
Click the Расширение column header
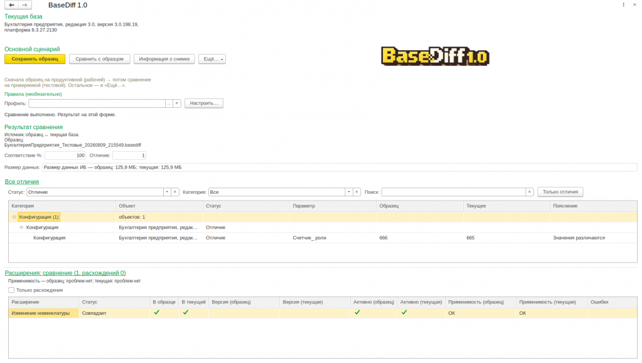(x=43, y=302)
